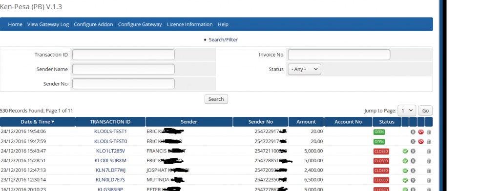Click the grey X icon for KLN0LD7E7S
500x191 pixels.
tap(413, 180)
